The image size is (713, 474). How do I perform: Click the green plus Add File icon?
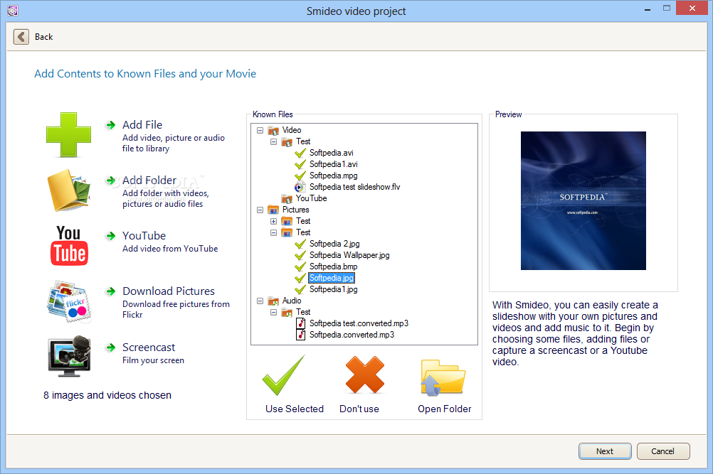tap(68, 135)
